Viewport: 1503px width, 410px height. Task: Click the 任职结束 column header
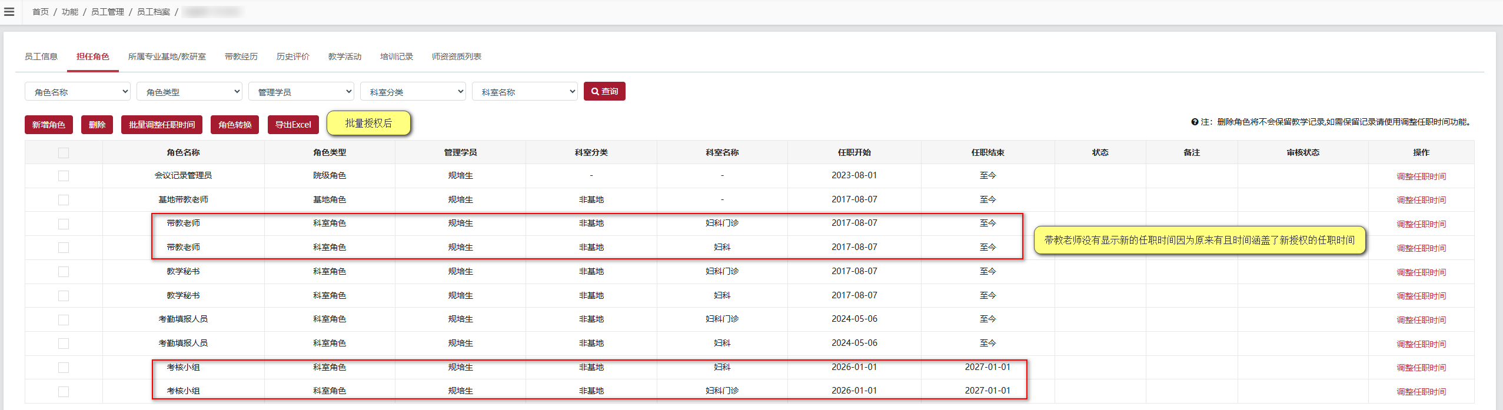(987, 152)
